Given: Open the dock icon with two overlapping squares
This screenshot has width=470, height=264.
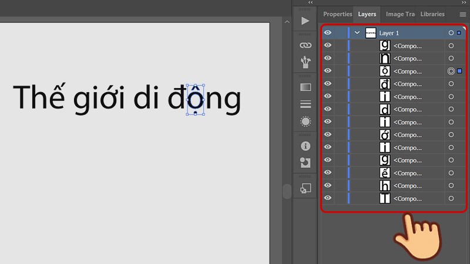Looking at the screenshot, I should (x=305, y=188).
